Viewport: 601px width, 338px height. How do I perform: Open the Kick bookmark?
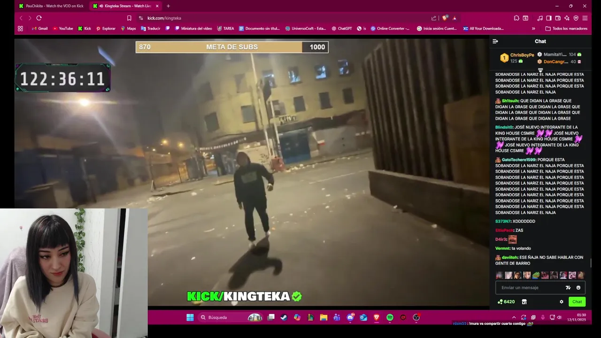tap(85, 29)
